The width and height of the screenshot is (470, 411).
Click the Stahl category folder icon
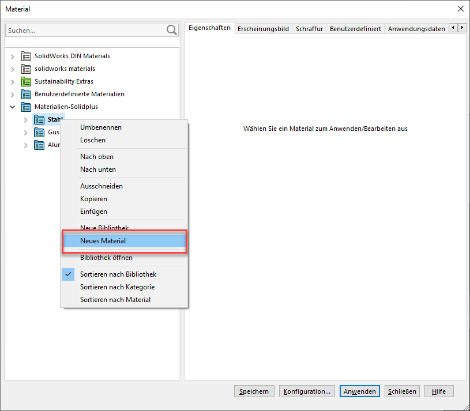pos(39,120)
